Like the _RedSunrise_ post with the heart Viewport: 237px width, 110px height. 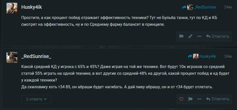point(181,99)
